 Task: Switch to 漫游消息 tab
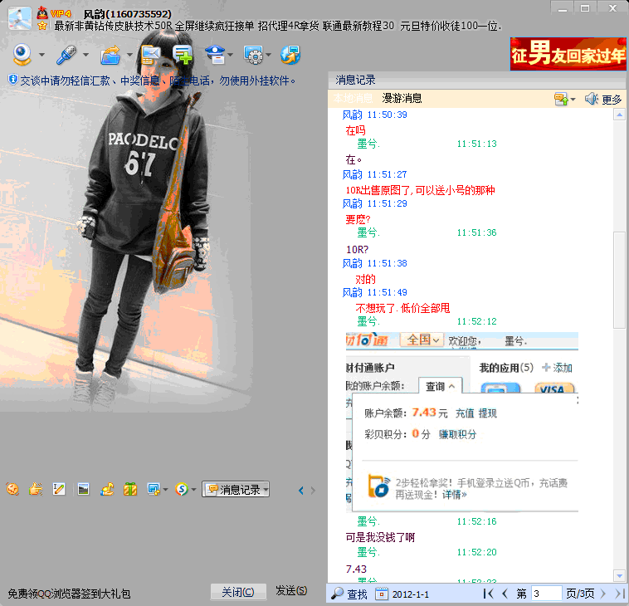click(402, 98)
